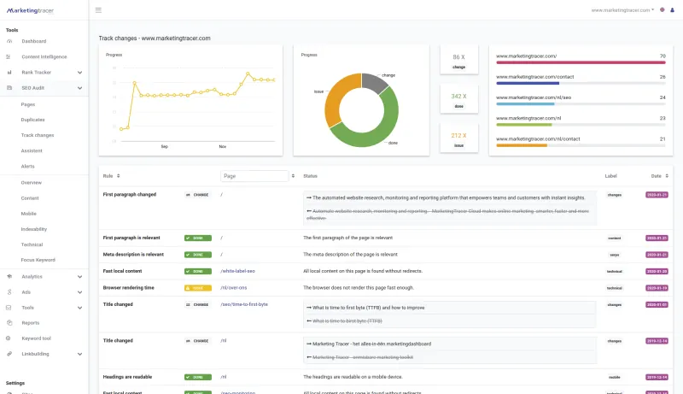Click DONE badge for First paragraph is relevant
Viewport: 683px width, 394px height.
coord(198,238)
